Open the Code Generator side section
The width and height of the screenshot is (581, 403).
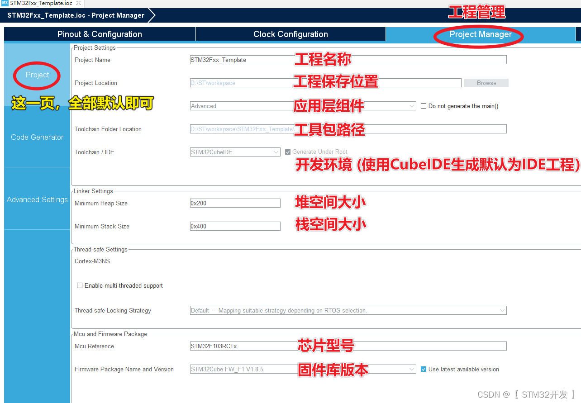pos(37,137)
